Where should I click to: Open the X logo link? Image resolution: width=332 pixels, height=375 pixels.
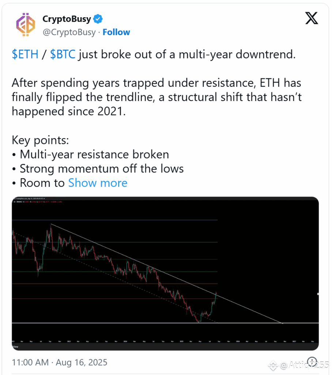click(312, 18)
